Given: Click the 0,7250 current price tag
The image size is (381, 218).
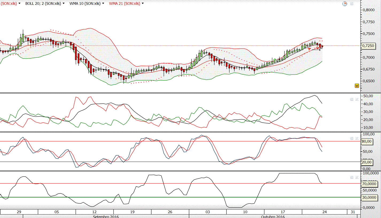Looking at the screenshot, I should point(368,46).
